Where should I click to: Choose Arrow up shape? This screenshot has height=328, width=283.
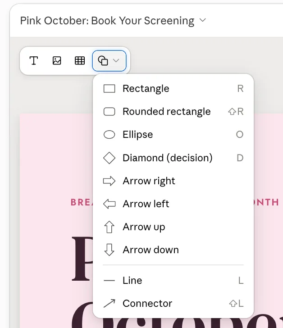(x=173, y=227)
